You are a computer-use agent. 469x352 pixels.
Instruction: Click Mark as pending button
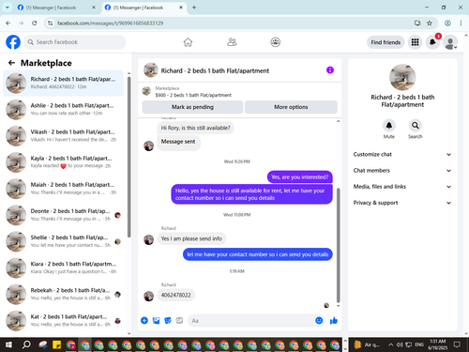[x=192, y=107]
